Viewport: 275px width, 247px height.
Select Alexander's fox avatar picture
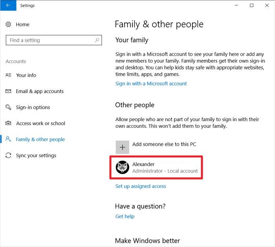click(x=123, y=167)
